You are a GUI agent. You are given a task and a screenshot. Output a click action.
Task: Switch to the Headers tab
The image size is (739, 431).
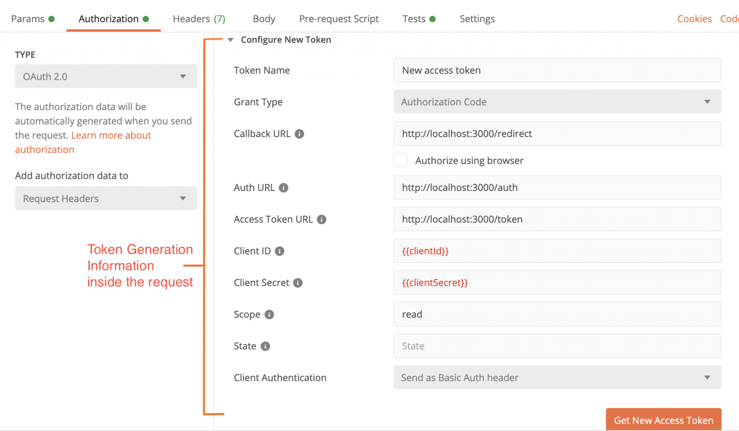199,19
